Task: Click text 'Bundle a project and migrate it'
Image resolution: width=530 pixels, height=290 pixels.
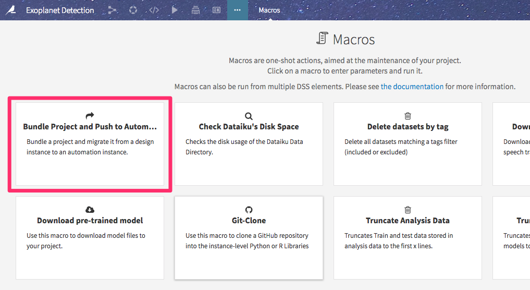Action: point(71,142)
